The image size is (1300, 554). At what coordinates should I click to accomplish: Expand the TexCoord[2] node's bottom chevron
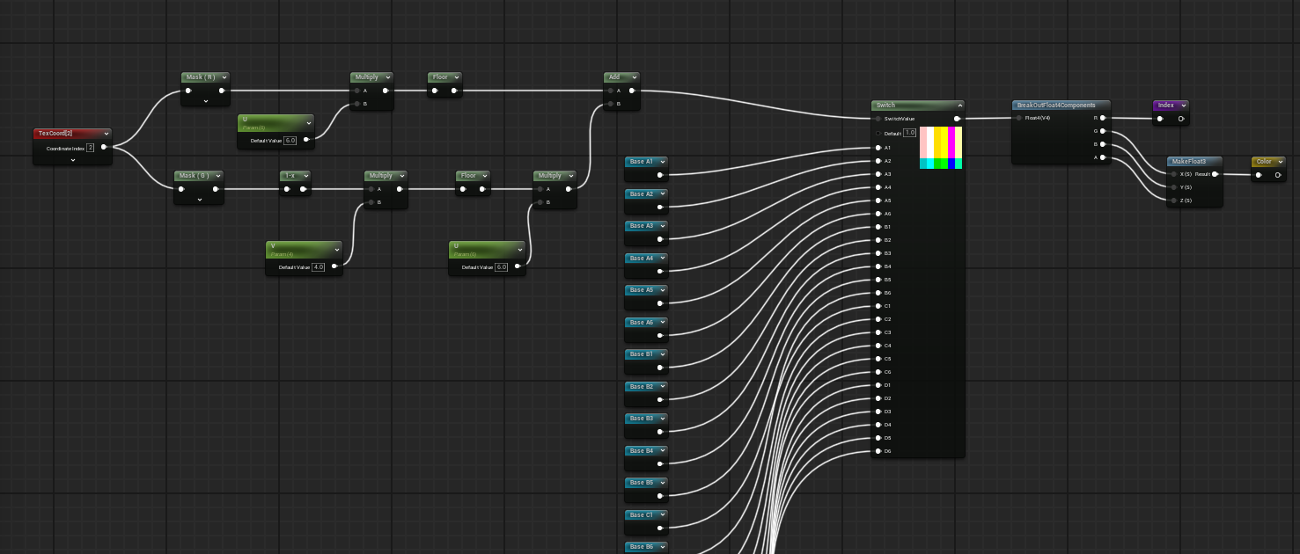(73, 160)
